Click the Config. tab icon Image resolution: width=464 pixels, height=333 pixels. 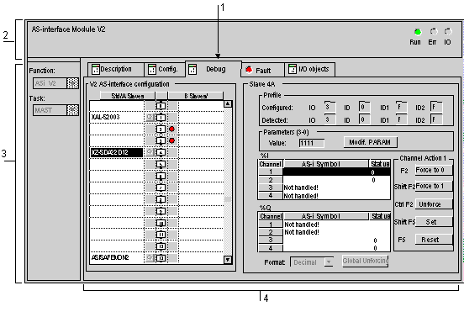(x=152, y=69)
